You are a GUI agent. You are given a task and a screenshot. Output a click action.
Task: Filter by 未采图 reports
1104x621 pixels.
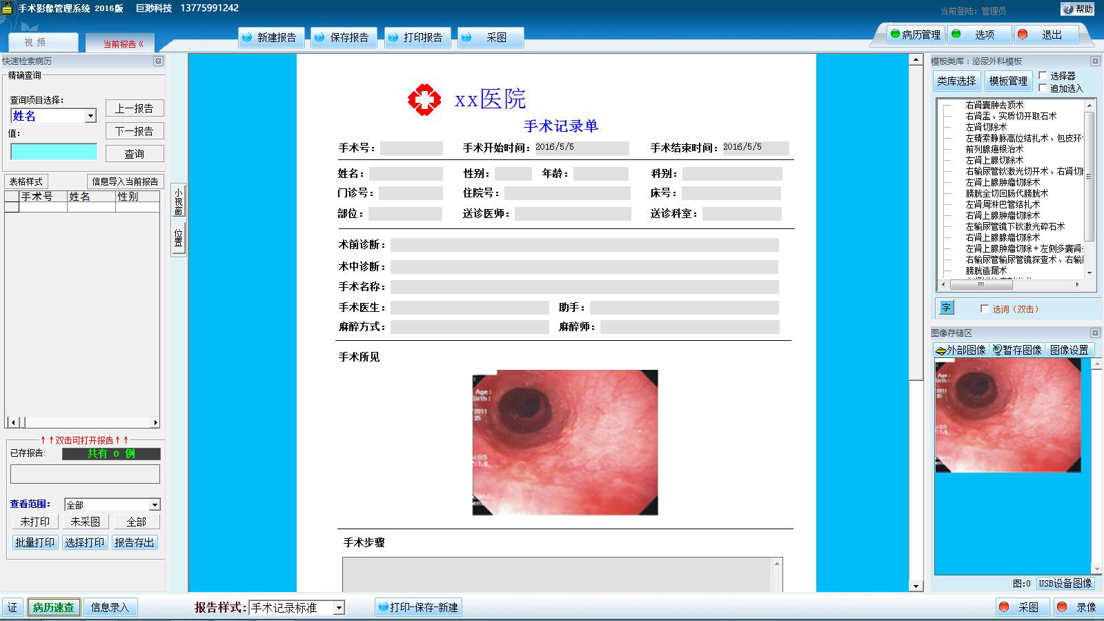[x=85, y=522]
